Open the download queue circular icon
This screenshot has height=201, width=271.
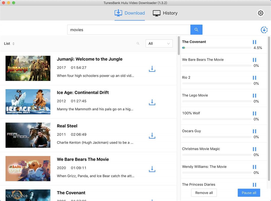click(264, 30)
